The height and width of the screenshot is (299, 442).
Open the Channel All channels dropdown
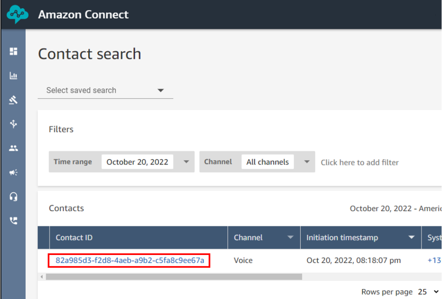(306, 162)
